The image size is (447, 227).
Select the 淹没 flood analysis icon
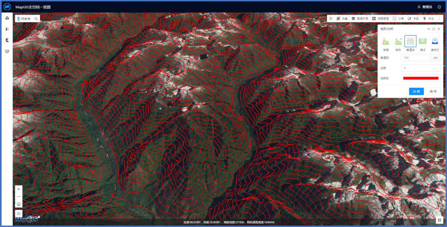423,41
